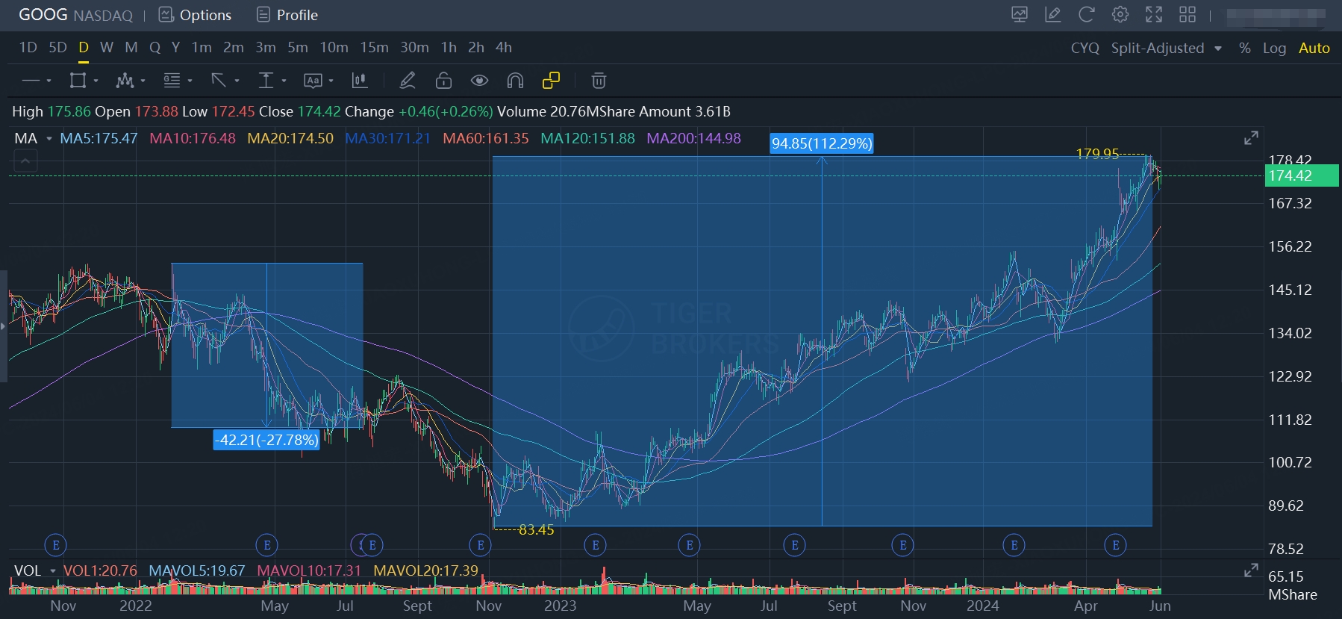Select the arrow drawing tool
This screenshot has height=619, width=1342.
coord(219,81)
